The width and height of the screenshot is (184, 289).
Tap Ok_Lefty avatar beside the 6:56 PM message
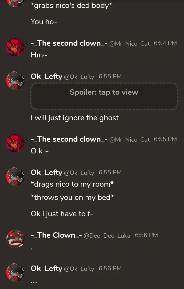(15, 272)
